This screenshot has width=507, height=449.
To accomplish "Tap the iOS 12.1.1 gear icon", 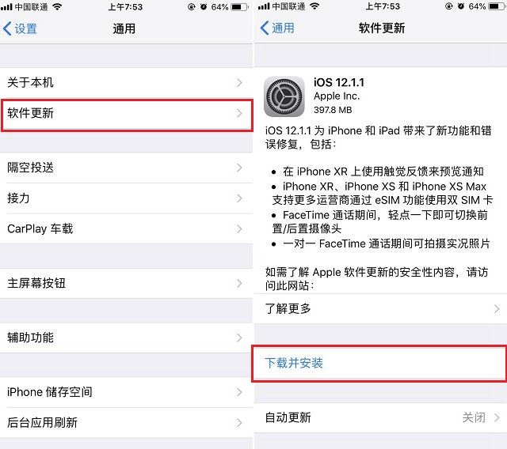I will pyautogui.click(x=284, y=96).
